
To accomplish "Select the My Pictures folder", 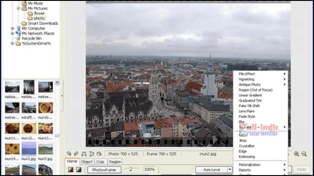I will tap(38, 9).
